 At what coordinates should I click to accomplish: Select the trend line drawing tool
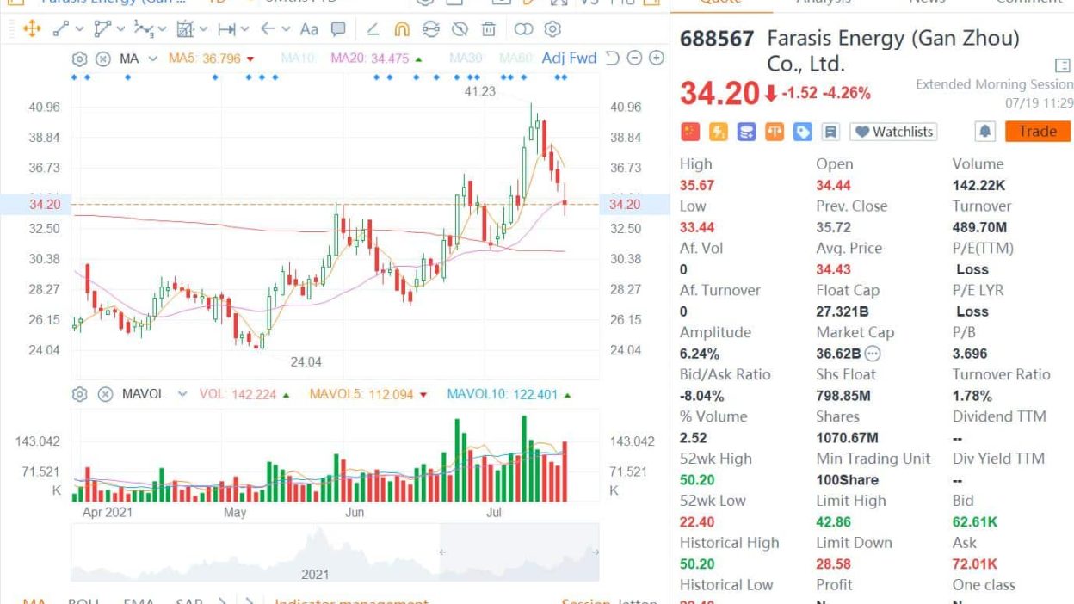click(60, 29)
